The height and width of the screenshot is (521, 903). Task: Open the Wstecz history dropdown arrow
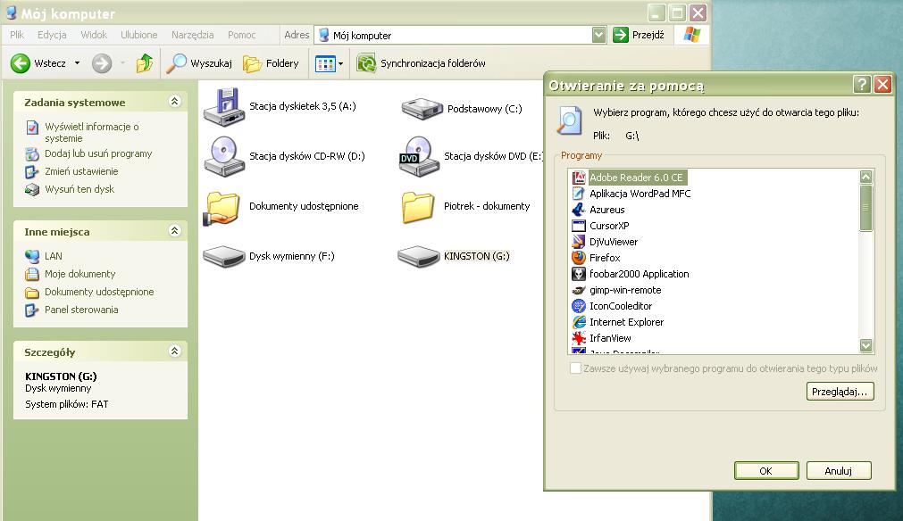(x=77, y=63)
